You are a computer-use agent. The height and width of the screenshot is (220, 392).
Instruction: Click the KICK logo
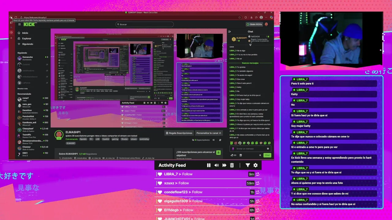[x=29, y=24]
